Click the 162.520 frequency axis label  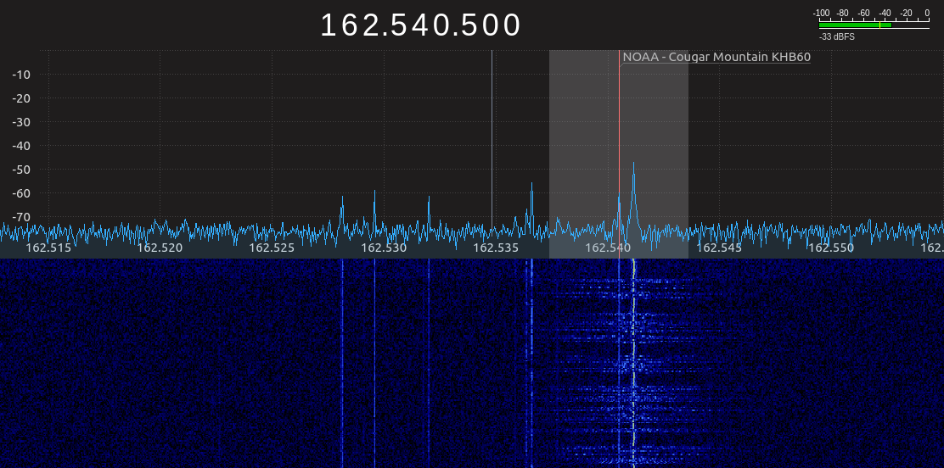(x=160, y=248)
